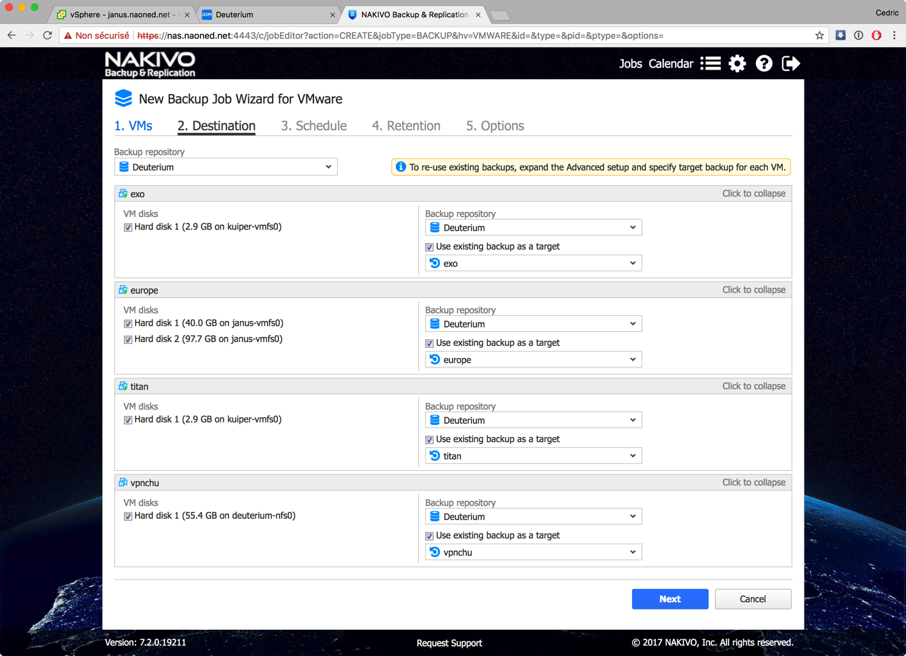906x656 pixels.
Task: Click the red Opera extension icon
Action: (x=877, y=36)
